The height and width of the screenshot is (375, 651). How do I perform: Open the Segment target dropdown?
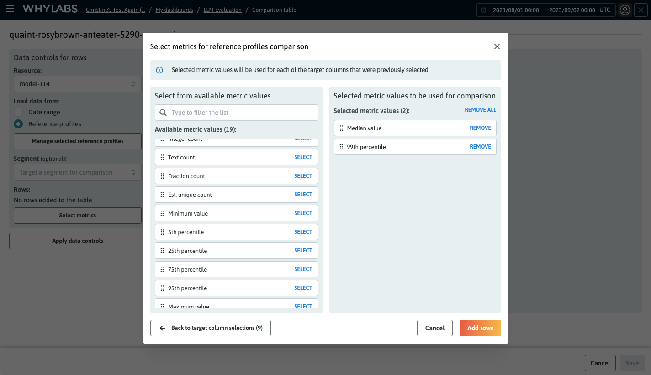tap(77, 172)
